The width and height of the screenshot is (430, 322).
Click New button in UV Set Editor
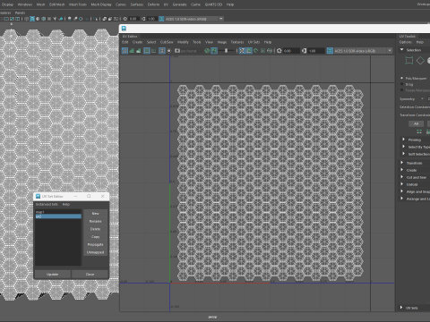[x=95, y=214]
